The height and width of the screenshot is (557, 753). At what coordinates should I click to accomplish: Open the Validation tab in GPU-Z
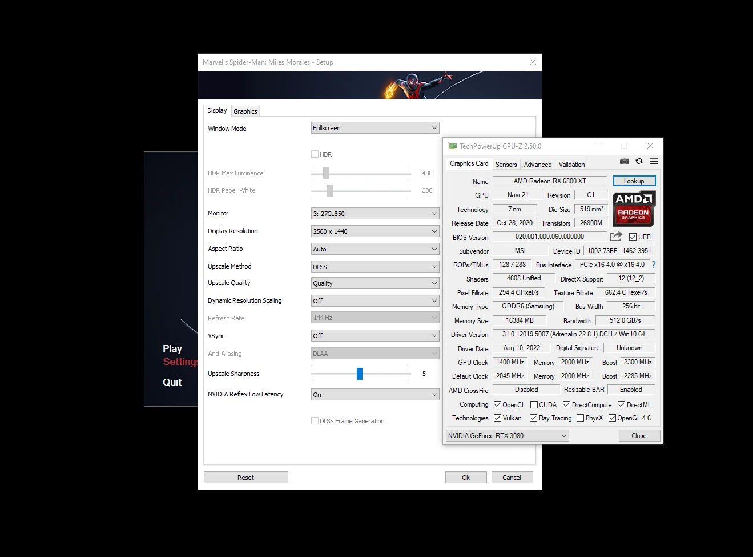click(x=571, y=165)
